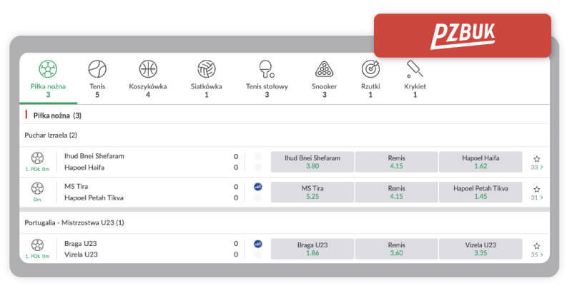
Task: Click the Siatkówka volleyball icon
Action: tap(207, 69)
